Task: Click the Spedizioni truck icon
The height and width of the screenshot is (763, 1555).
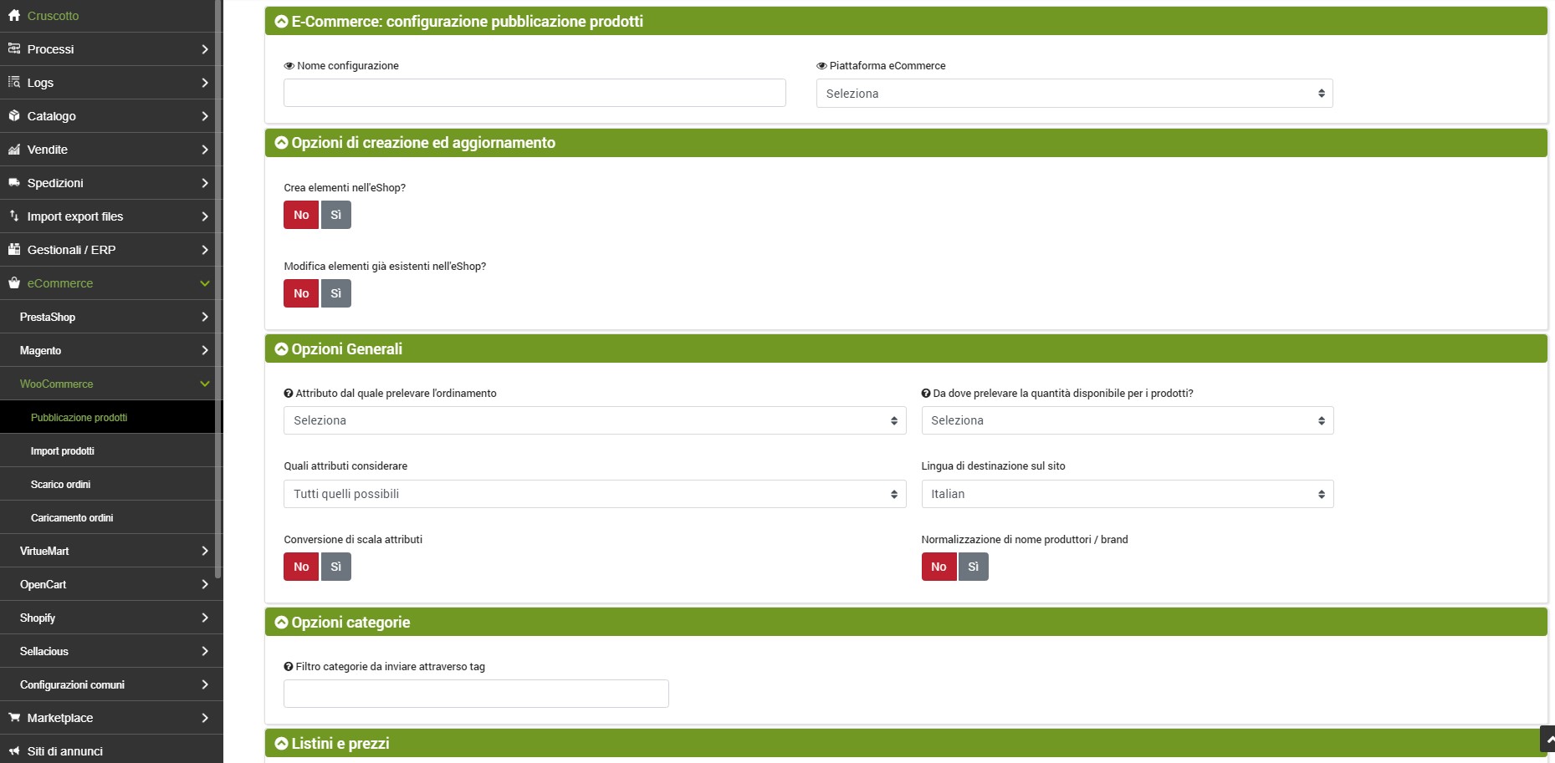Action: [13, 183]
